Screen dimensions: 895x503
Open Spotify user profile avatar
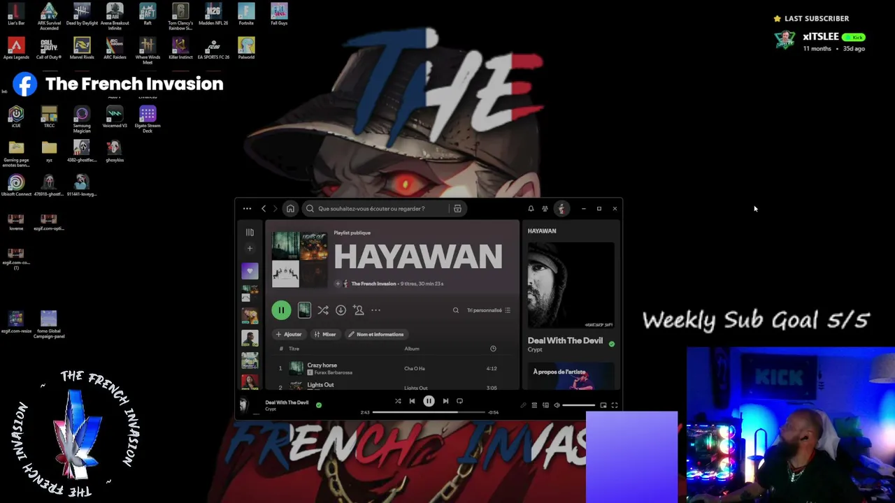[561, 208]
